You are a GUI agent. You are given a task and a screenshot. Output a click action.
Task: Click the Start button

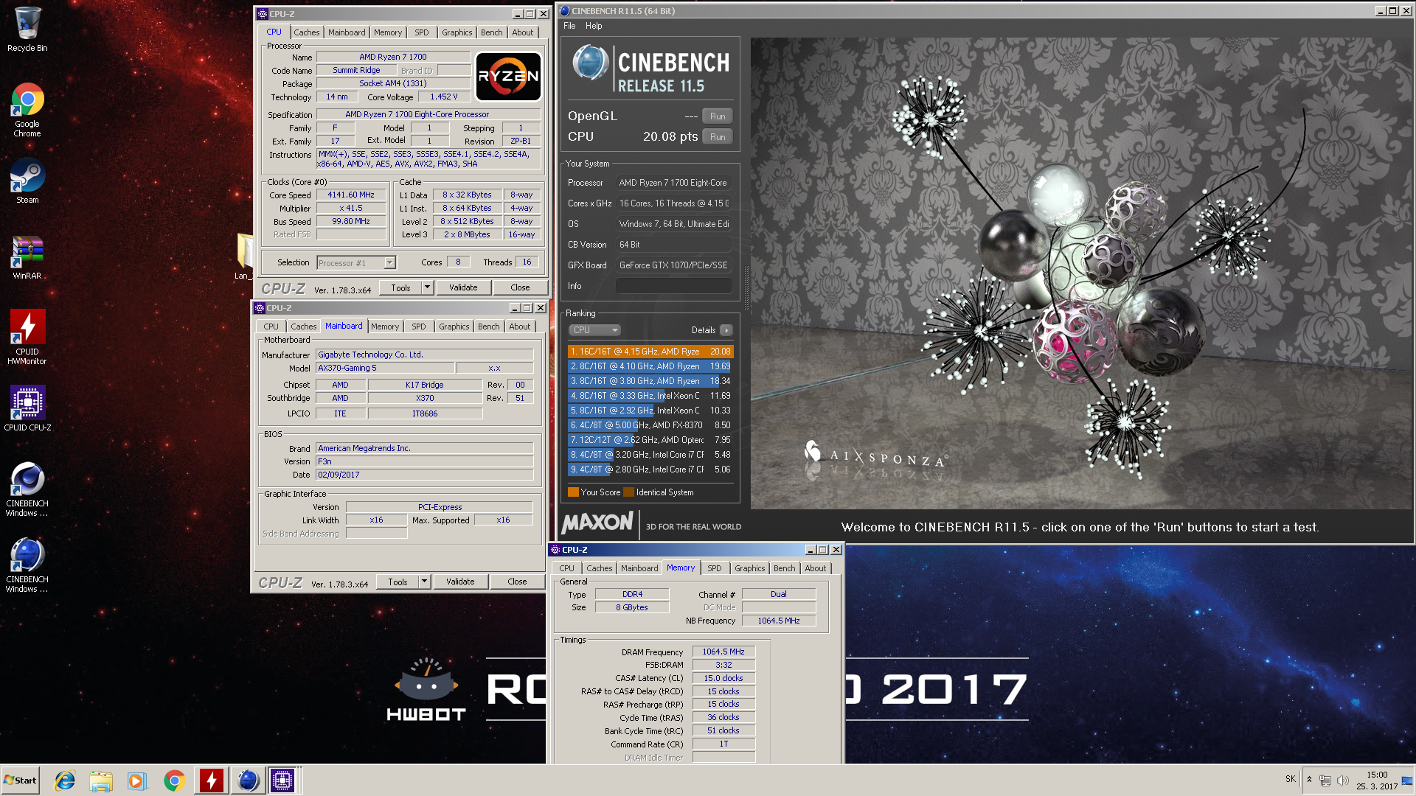[20, 781]
